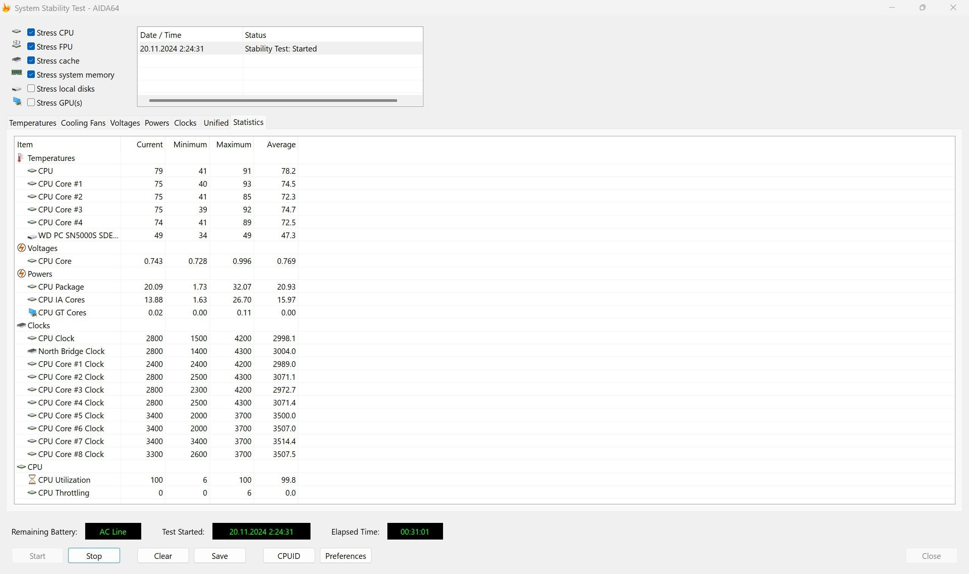Click the log list horizontal scrollbar
969x574 pixels.
pyautogui.click(x=273, y=101)
